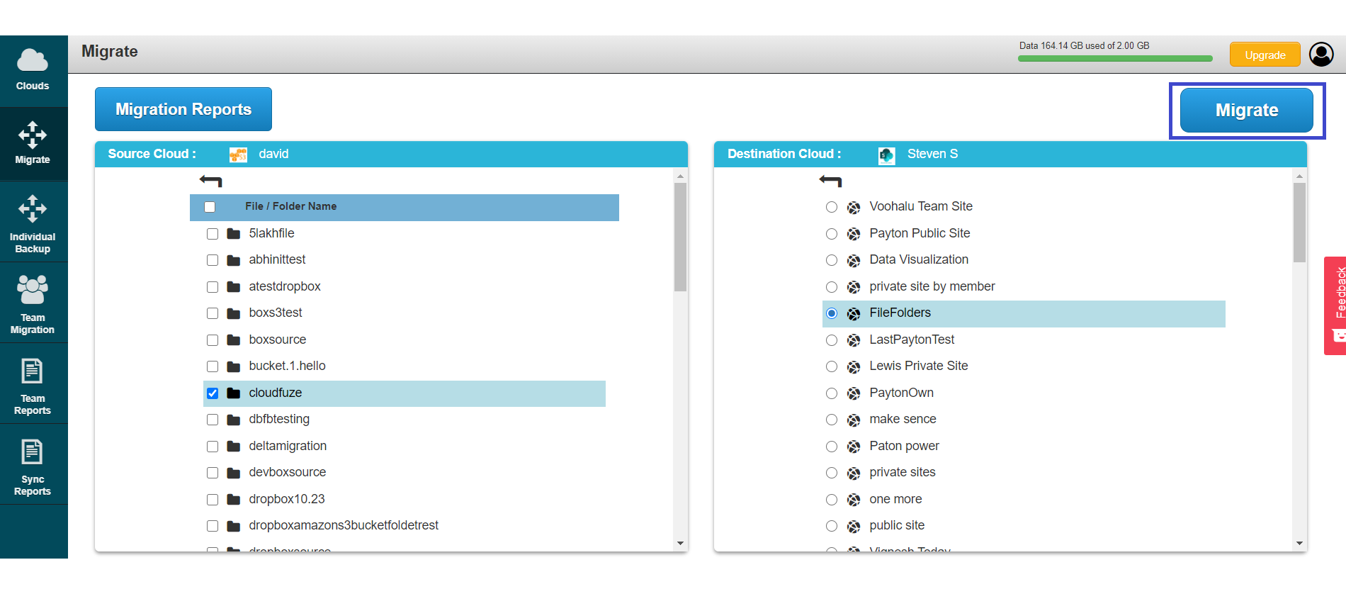
Task: Toggle the select-all File / Folder Name checkbox
Action: 210,207
